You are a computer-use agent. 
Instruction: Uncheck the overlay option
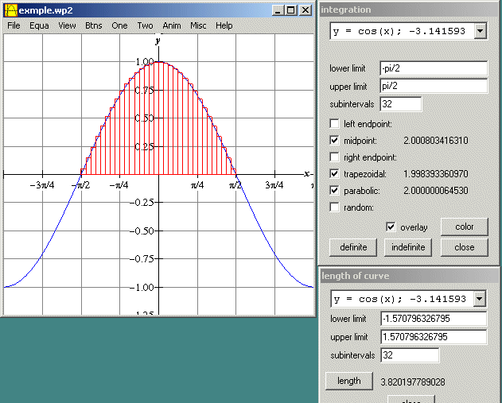[x=391, y=227]
